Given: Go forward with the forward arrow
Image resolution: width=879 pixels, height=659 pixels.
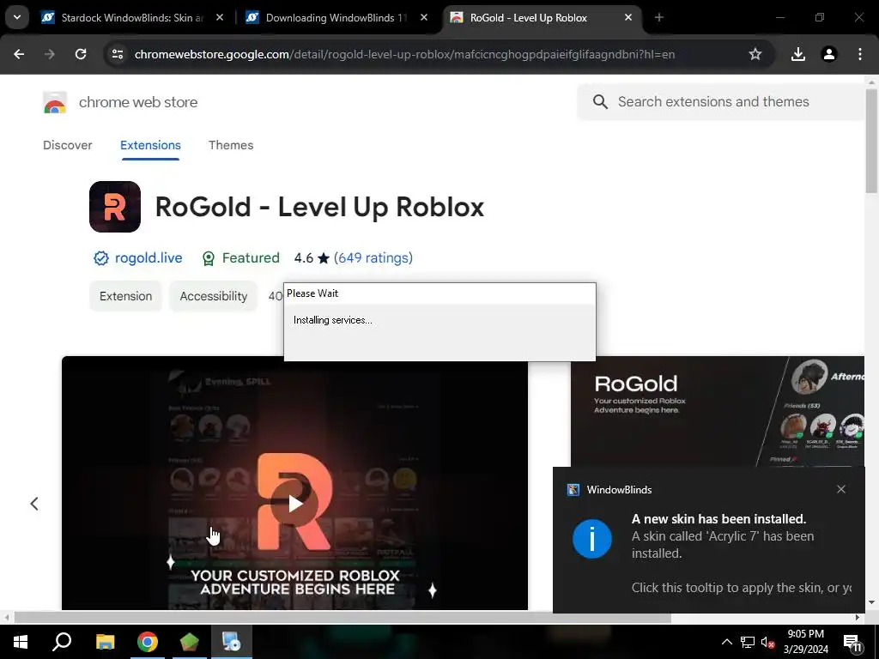Looking at the screenshot, I should coord(50,54).
